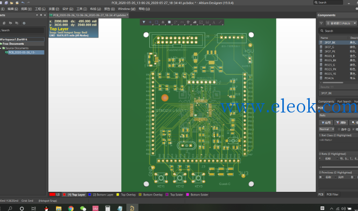Switch to the PCB Filter tab

pyautogui.click(x=333, y=194)
